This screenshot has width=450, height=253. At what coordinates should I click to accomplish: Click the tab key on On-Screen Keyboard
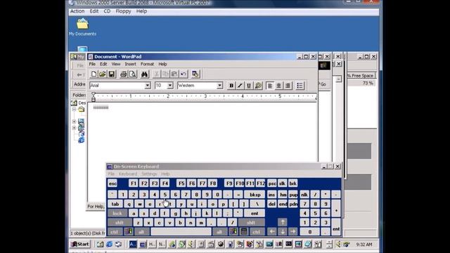tap(115, 204)
